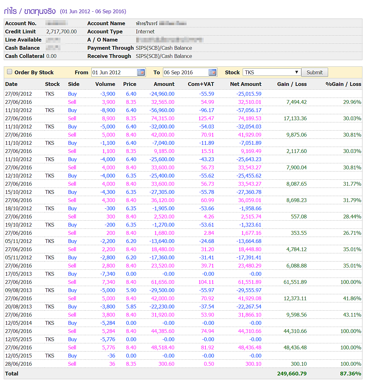Select the %Gain / Loss column header
Image resolution: width=370 pixels, height=383 pixels.
tap(343, 84)
